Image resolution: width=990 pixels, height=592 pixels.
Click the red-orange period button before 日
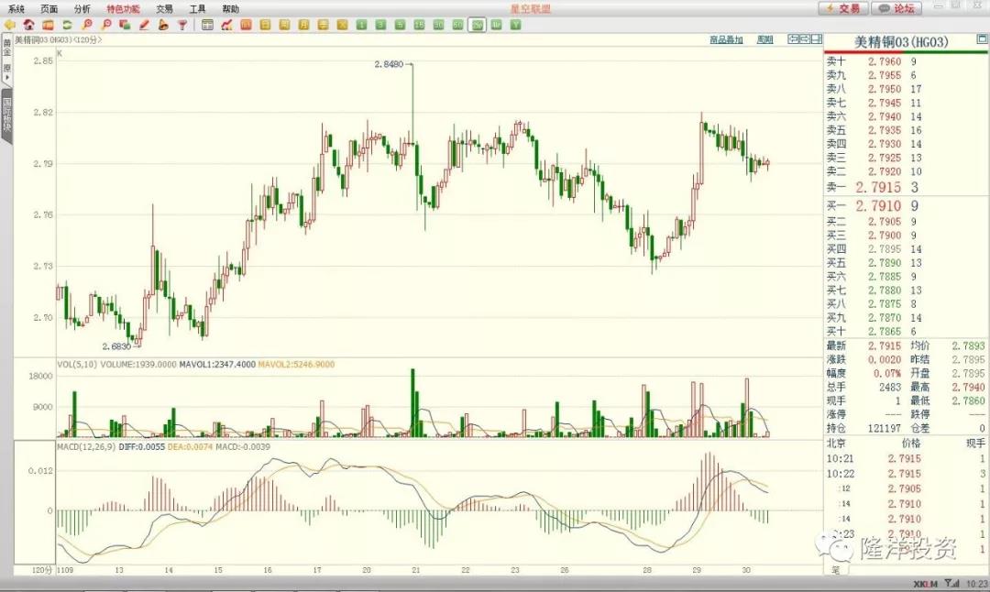(x=247, y=26)
